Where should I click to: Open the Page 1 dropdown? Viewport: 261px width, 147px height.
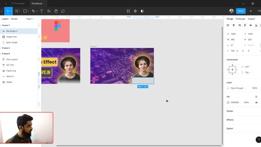tap(30, 19)
